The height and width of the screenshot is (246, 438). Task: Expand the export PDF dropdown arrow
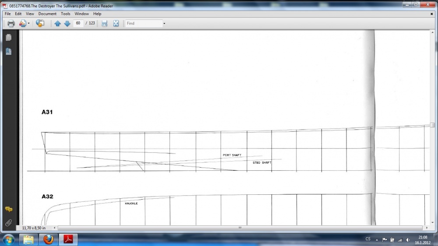28,24
